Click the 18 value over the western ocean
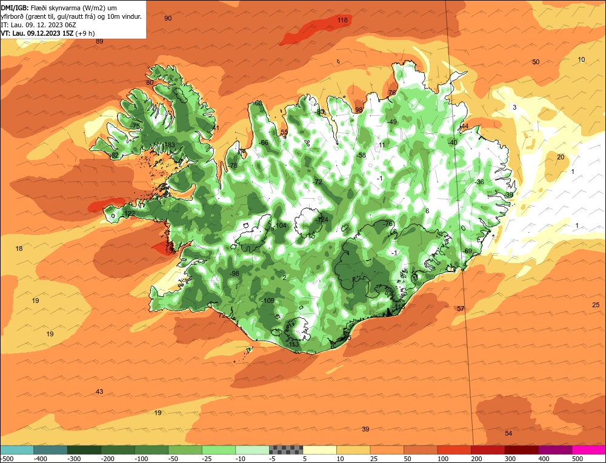 coord(19,248)
